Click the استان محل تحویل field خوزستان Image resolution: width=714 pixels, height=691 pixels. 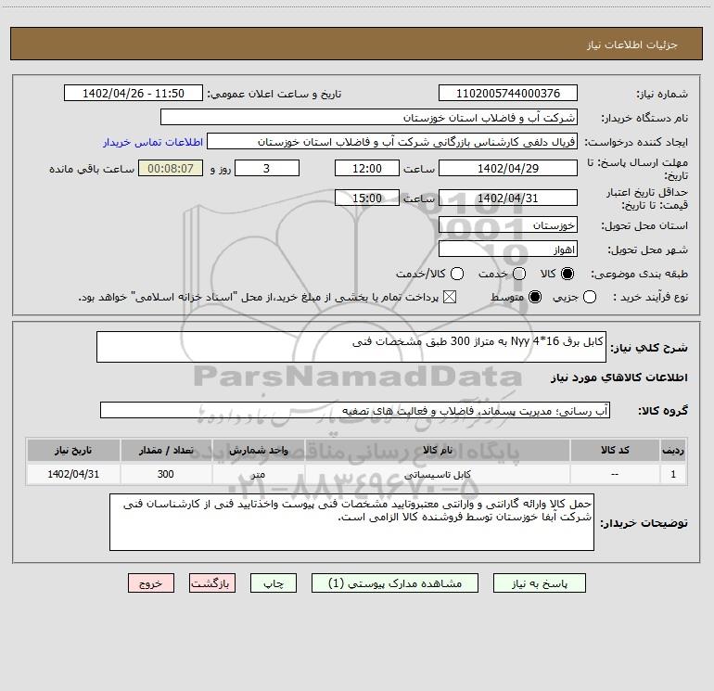point(508,225)
